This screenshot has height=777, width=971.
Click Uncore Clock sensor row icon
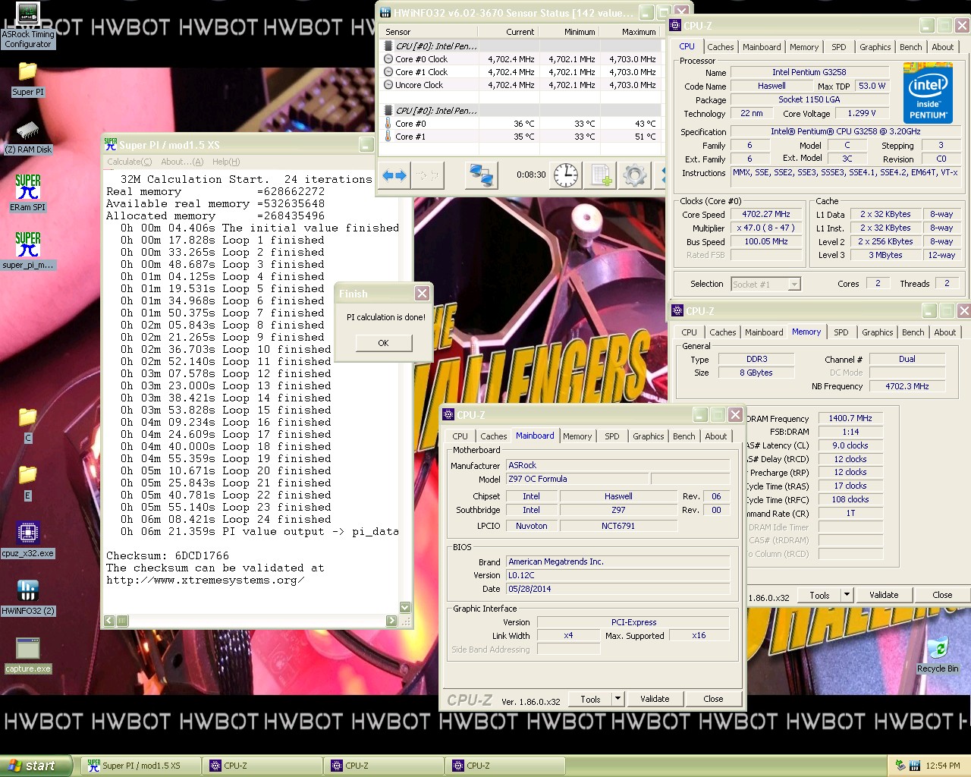388,85
